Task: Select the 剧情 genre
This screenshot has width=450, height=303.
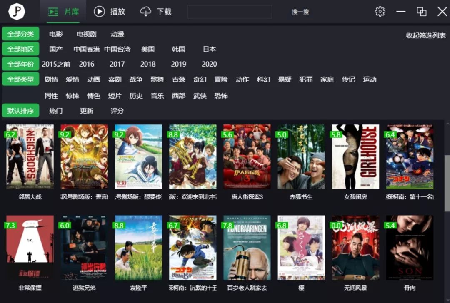Action: tap(51, 79)
